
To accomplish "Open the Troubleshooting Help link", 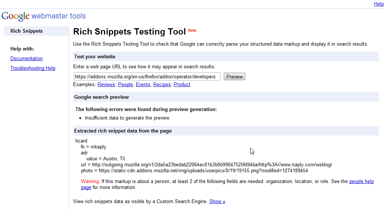I will coord(33,68).
